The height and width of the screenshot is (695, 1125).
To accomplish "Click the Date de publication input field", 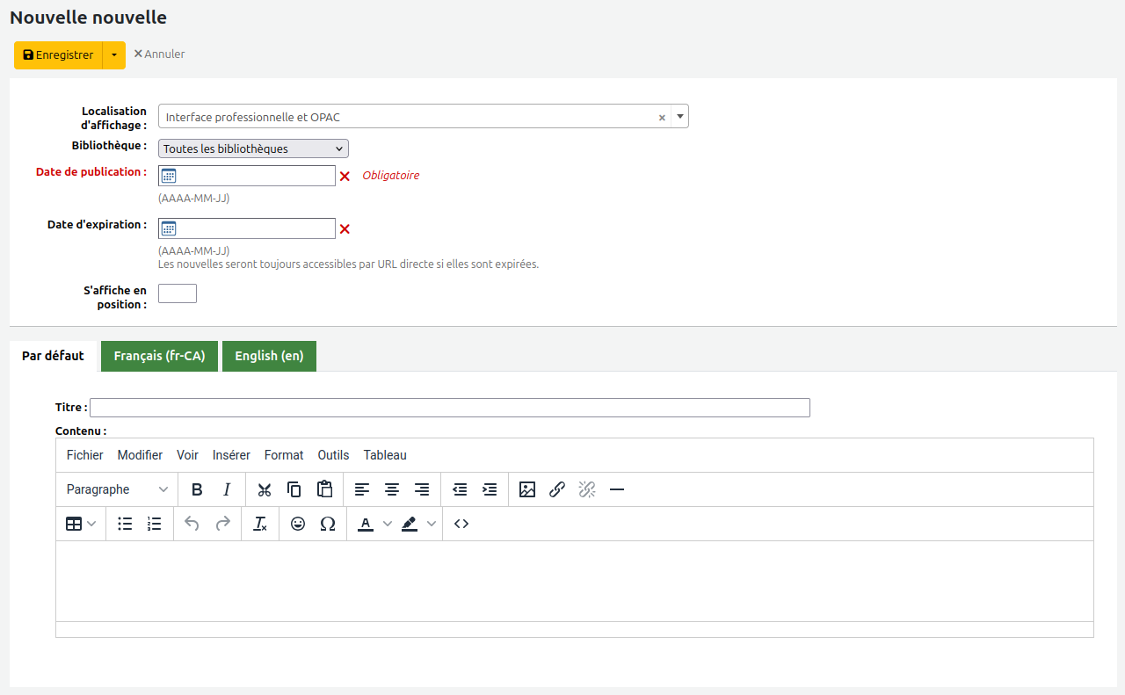I will 247,176.
